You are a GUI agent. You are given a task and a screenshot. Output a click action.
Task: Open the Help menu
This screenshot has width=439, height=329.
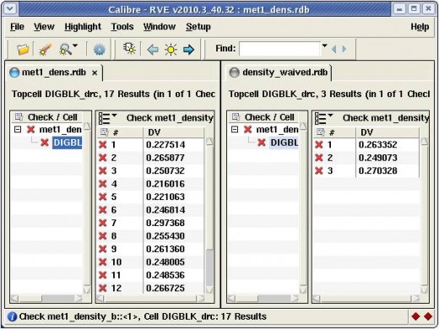420,27
